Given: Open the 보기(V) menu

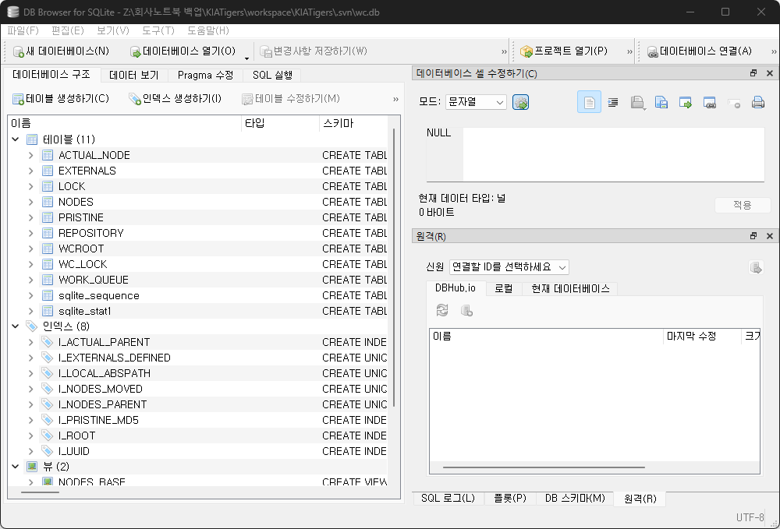Looking at the screenshot, I should (113, 31).
